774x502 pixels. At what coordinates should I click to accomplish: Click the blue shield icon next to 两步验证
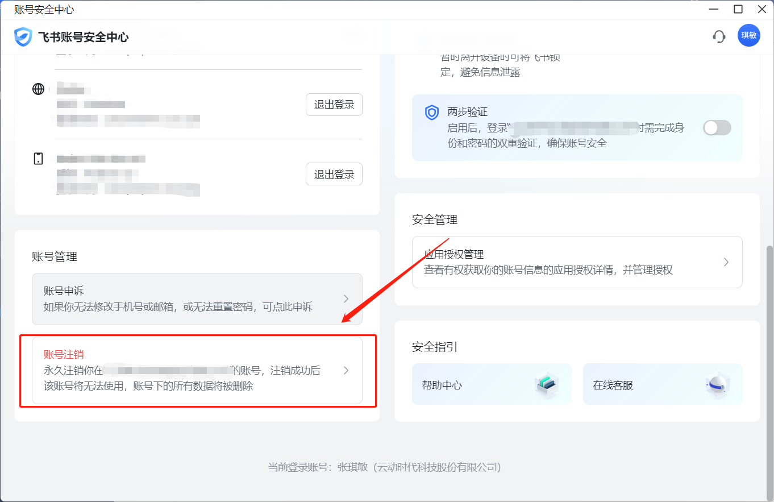431,113
